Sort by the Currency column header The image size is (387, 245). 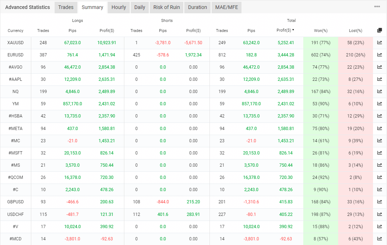pyautogui.click(x=15, y=31)
